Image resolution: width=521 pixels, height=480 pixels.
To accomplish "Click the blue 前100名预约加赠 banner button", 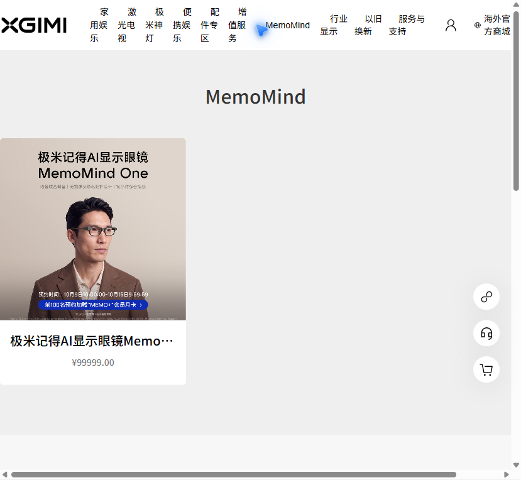I will click(x=93, y=305).
